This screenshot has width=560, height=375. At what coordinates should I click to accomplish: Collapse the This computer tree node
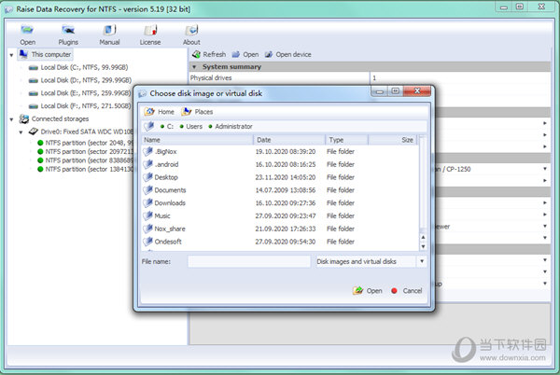click(11, 55)
